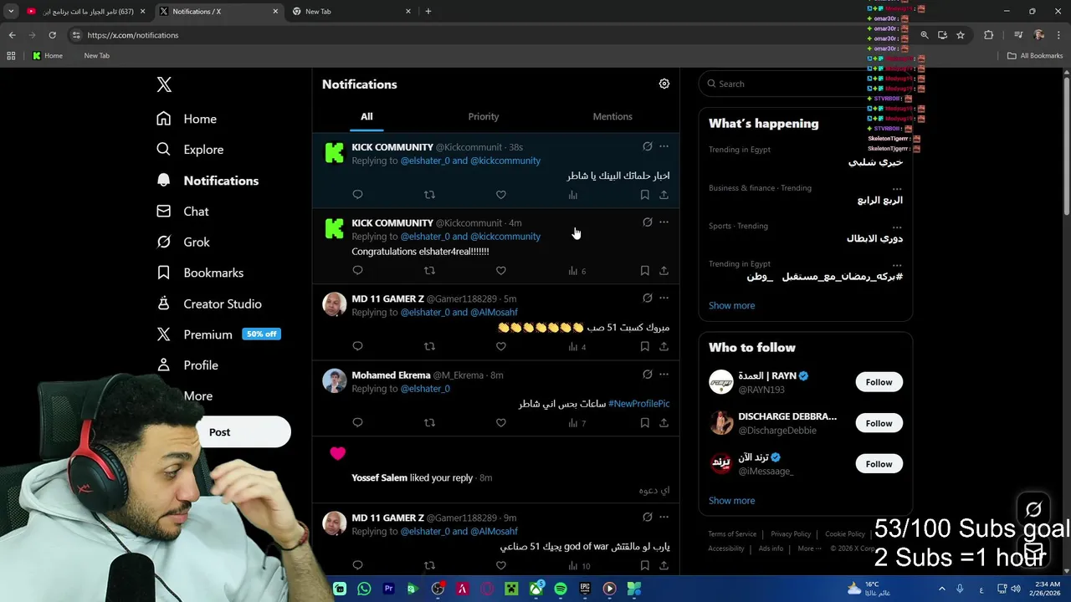Reply to MD 11 GAMER Z 5m post

click(x=357, y=346)
